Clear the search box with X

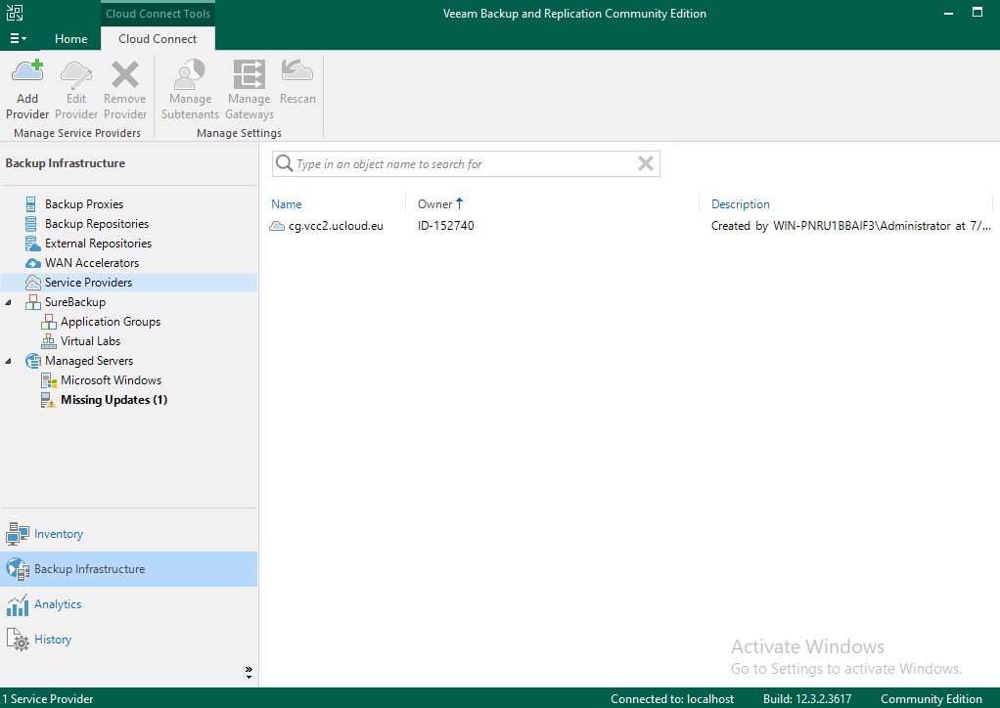click(645, 164)
